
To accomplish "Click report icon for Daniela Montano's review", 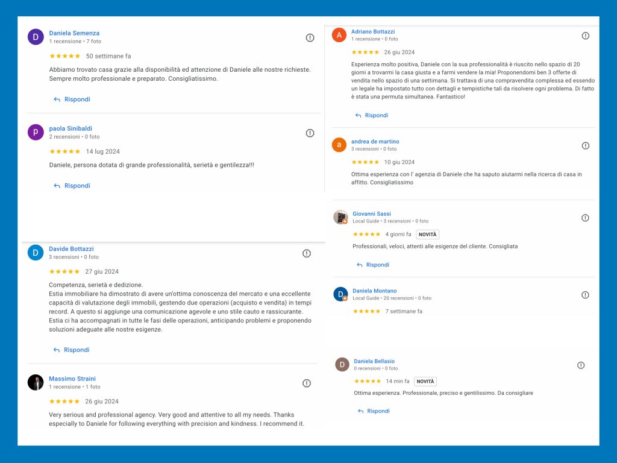I will [585, 295].
